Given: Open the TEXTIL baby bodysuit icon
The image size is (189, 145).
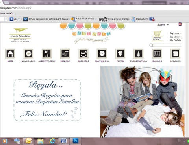Looking at the screenshot, I should pyautogui.click(x=120, y=53).
